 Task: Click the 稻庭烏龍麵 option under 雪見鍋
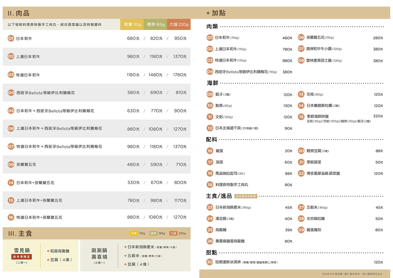(60, 251)
